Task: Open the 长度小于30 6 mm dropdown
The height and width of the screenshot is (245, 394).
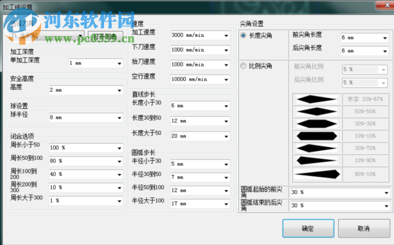Action: click(200, 106)
